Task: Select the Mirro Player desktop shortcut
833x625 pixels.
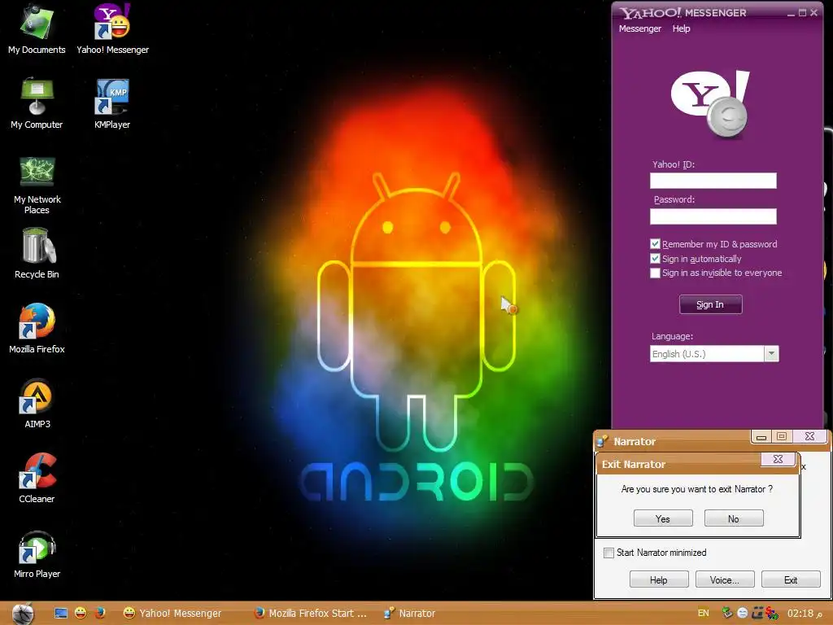Action: point(37,553)
